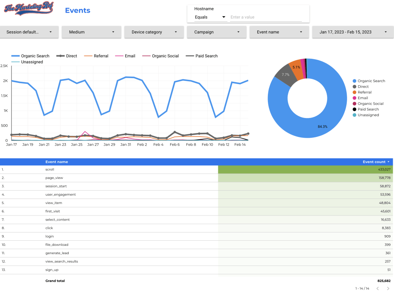Open the Medium filter dropdown
Image resolution: width=394 pixels, height=296 pixels.
tap(113, 32)
